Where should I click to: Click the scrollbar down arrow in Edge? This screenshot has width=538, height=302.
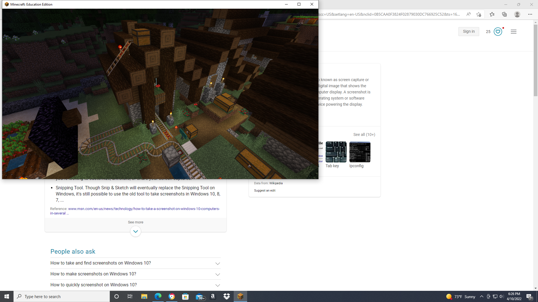(x=535, y=288)
